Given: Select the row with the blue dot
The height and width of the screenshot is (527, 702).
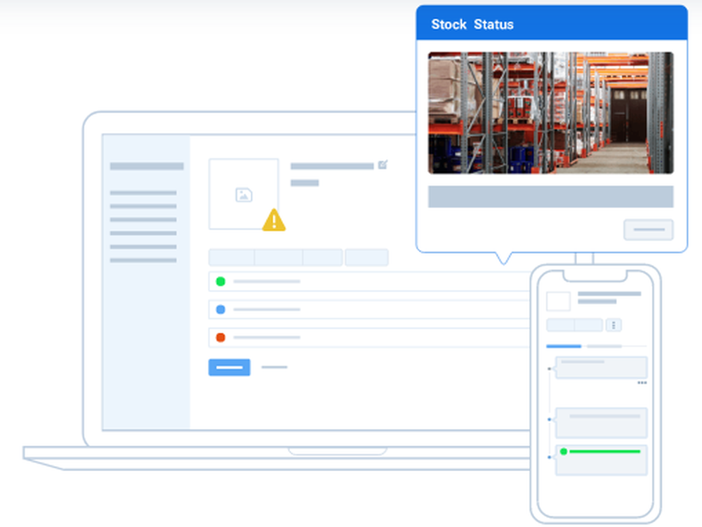Looking at the screenshot, I should [x=369, y=309].
